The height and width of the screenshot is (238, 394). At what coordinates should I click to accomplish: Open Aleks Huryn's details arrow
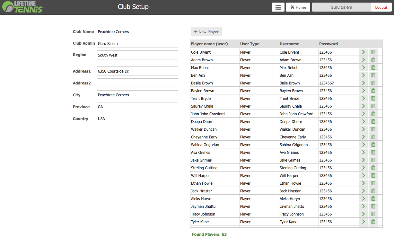point(363,198)
